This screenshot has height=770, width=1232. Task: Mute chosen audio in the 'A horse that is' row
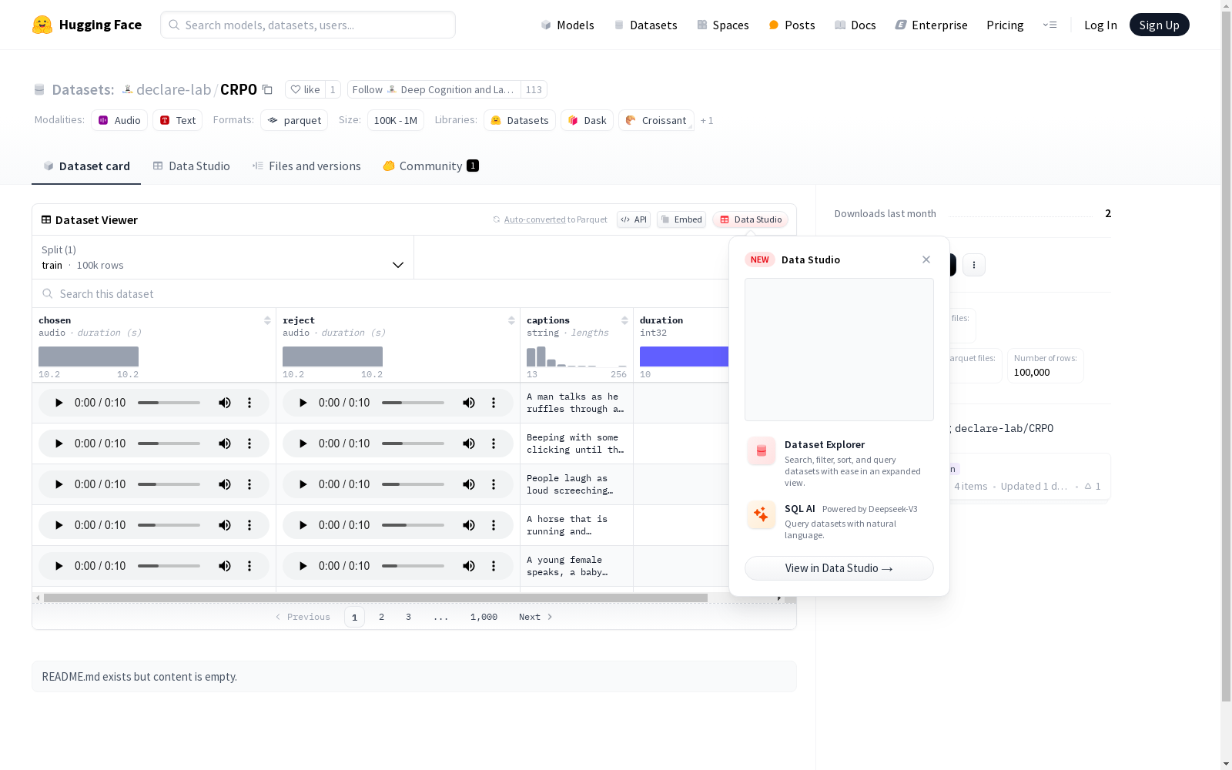(225, 525)
